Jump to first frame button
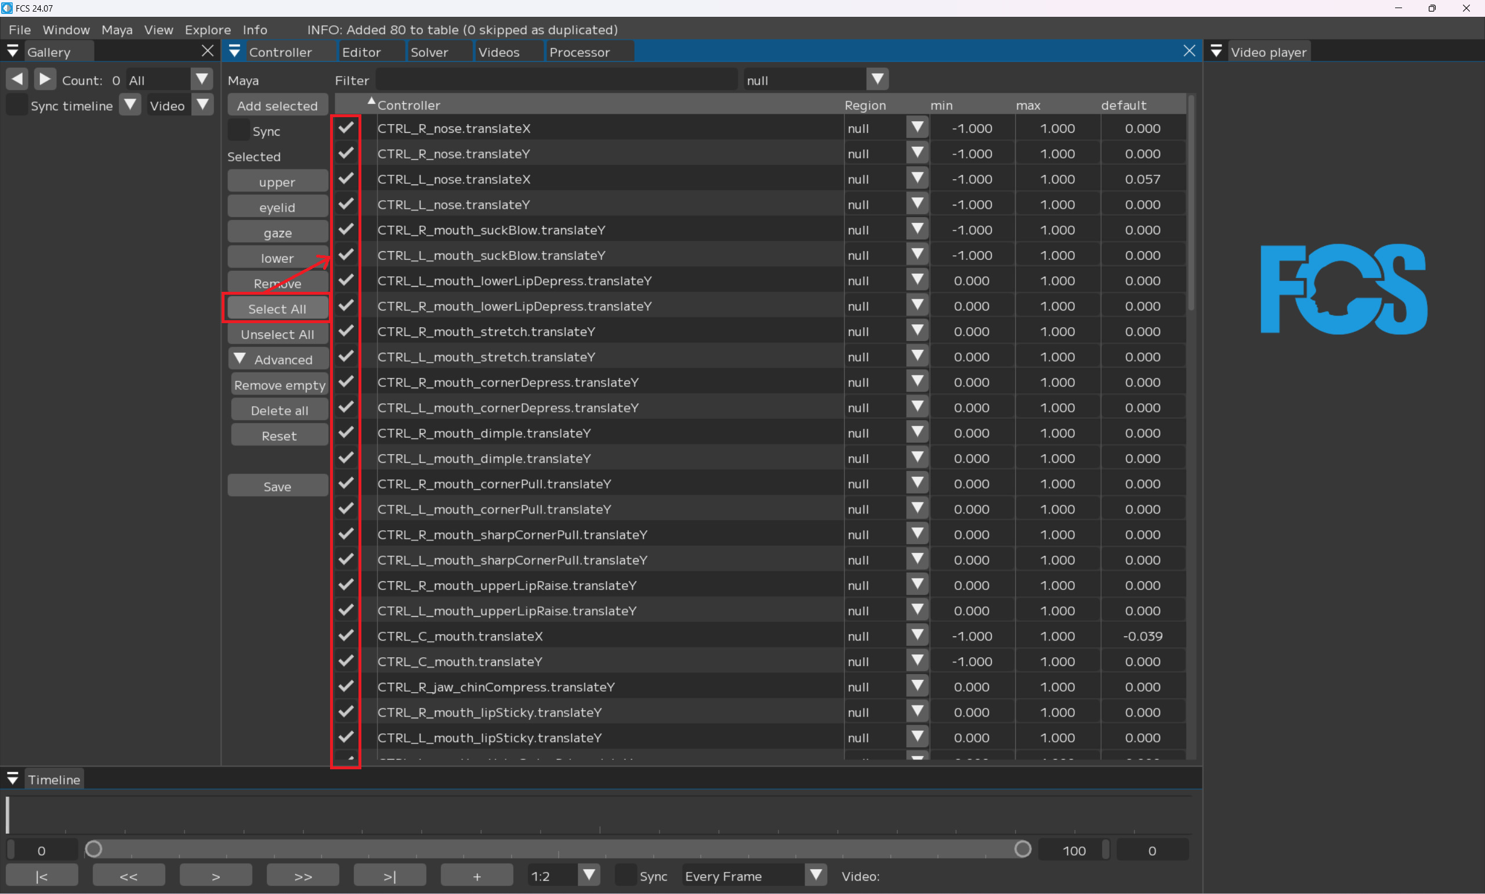 (42, 876)
